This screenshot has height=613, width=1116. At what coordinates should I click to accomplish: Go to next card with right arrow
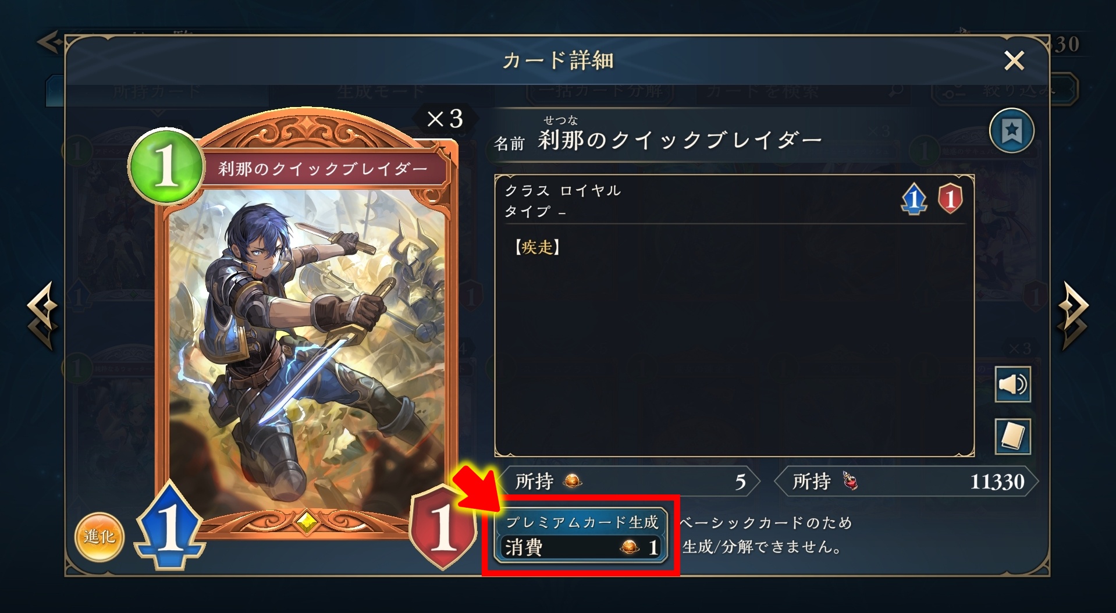(1073, 316)
